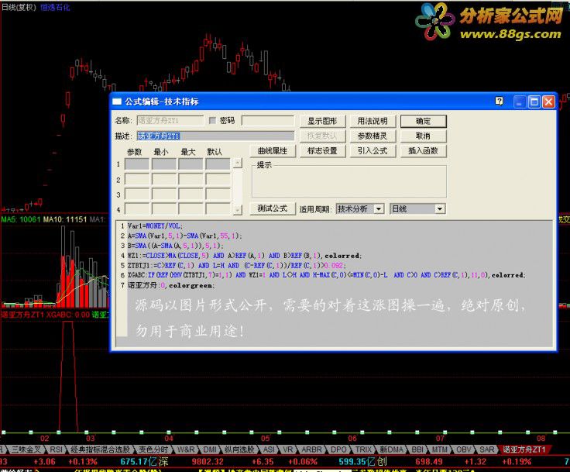This screenshot has width=570, height=472.
Task: Switch to the MTM tab
Action: coord(439,450)
